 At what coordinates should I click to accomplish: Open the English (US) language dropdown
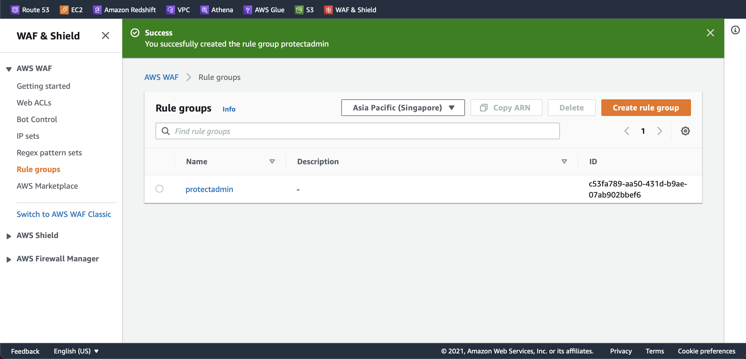76,351
